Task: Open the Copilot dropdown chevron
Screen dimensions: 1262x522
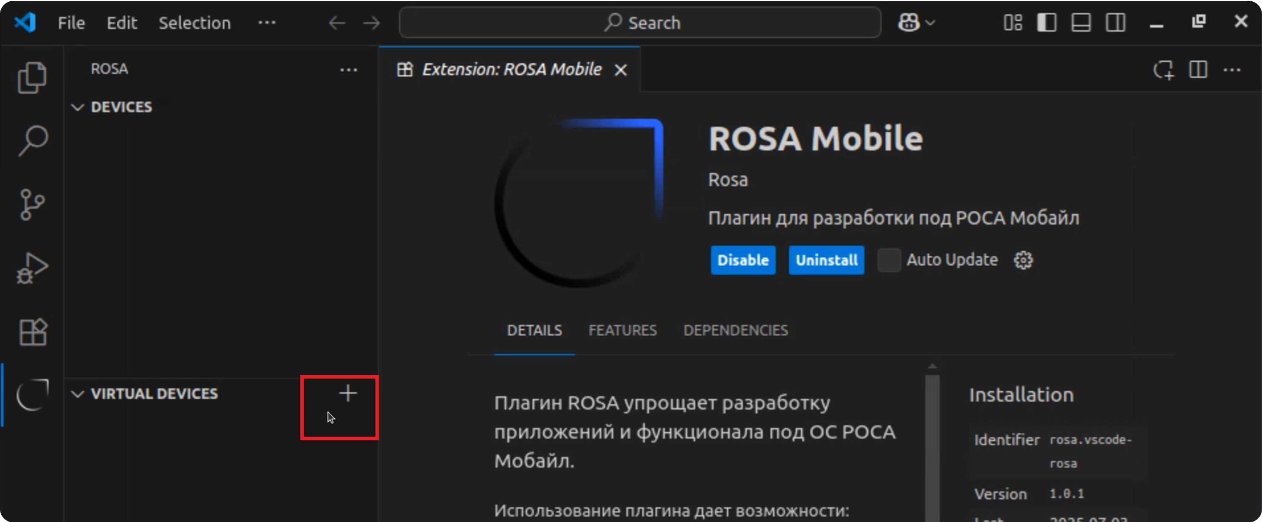Action: click(x=930, y=22)
